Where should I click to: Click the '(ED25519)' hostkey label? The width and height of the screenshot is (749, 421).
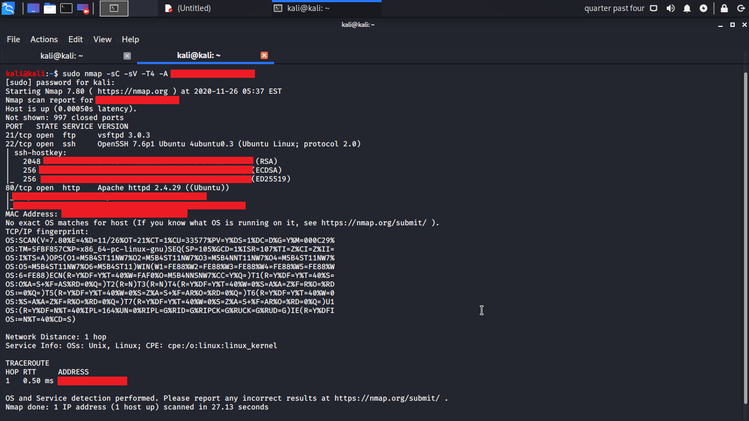click(271, 179)
